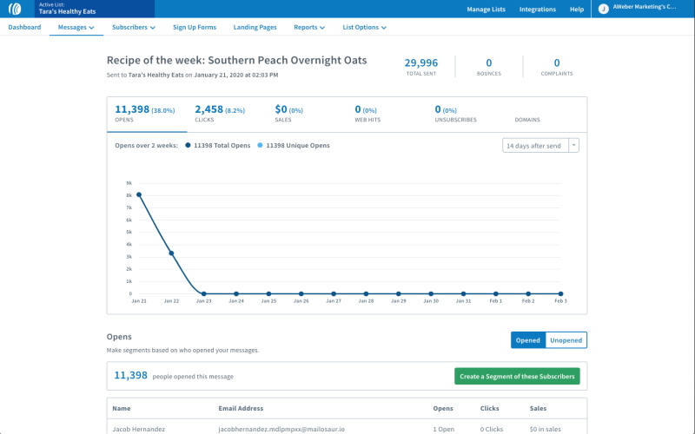Select the Opened toggle button

click(528, 340)
